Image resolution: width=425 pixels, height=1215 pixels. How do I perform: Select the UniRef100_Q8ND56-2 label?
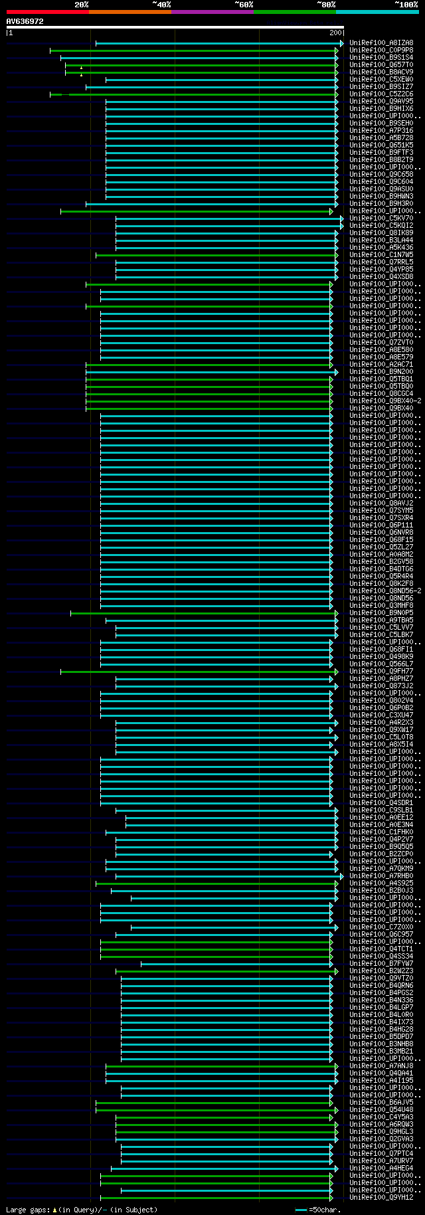[x=385, y=591]
